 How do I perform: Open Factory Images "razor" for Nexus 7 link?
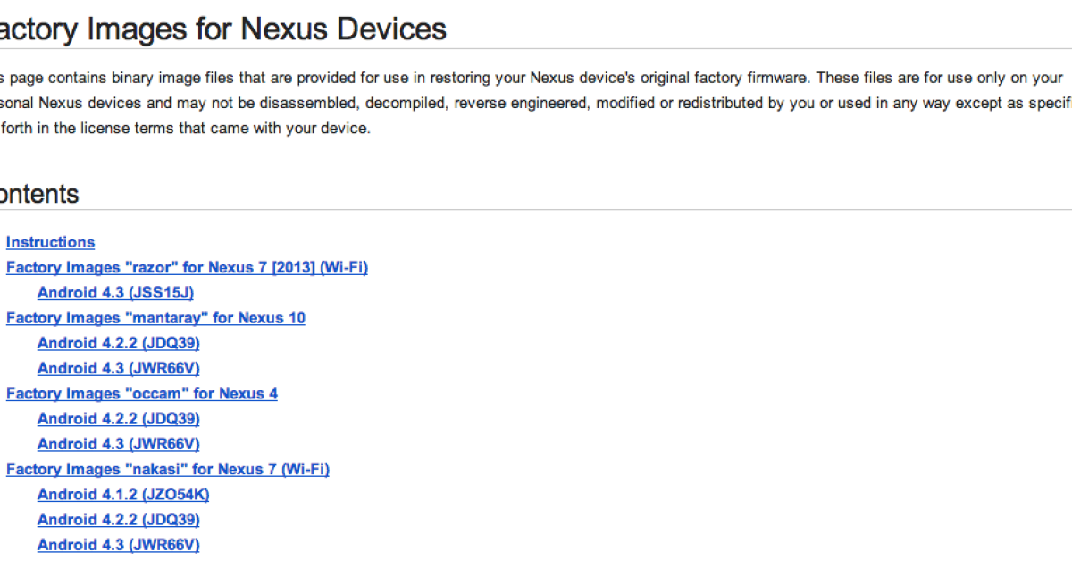(x=187, y=267)
